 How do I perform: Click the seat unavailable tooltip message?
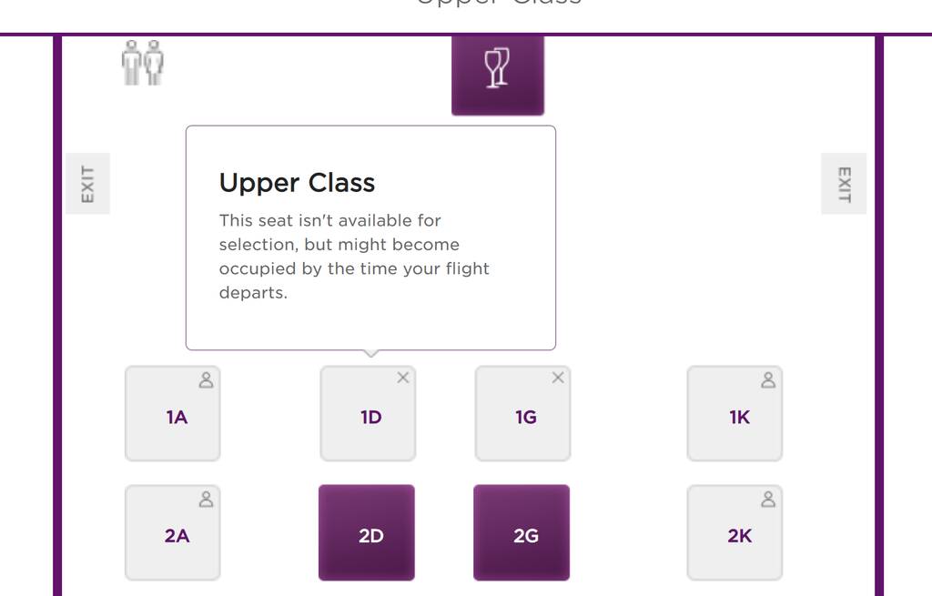point(354,257)
